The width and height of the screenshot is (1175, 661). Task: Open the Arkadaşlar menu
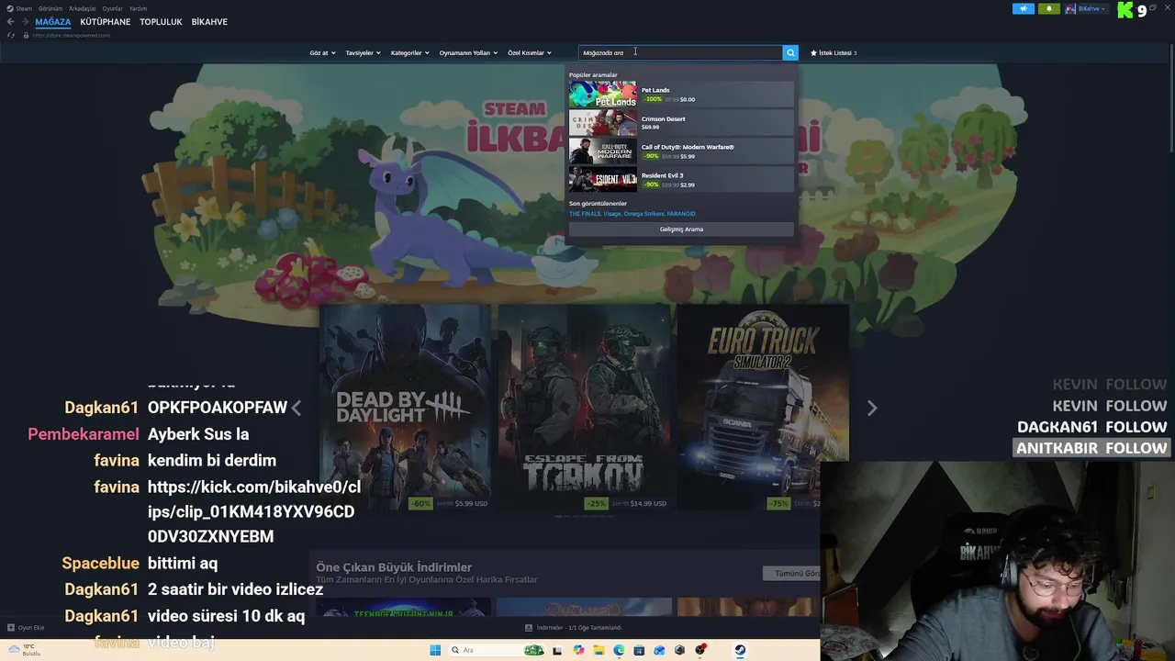coord(83,8)
